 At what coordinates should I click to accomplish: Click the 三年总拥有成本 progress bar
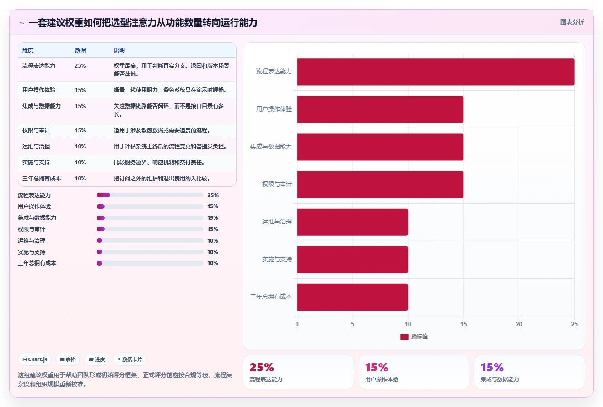coord(150,263)
